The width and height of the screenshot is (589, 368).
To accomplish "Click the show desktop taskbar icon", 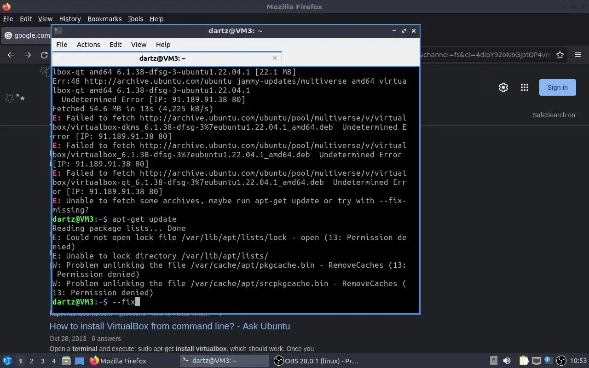I will (80, 361).
